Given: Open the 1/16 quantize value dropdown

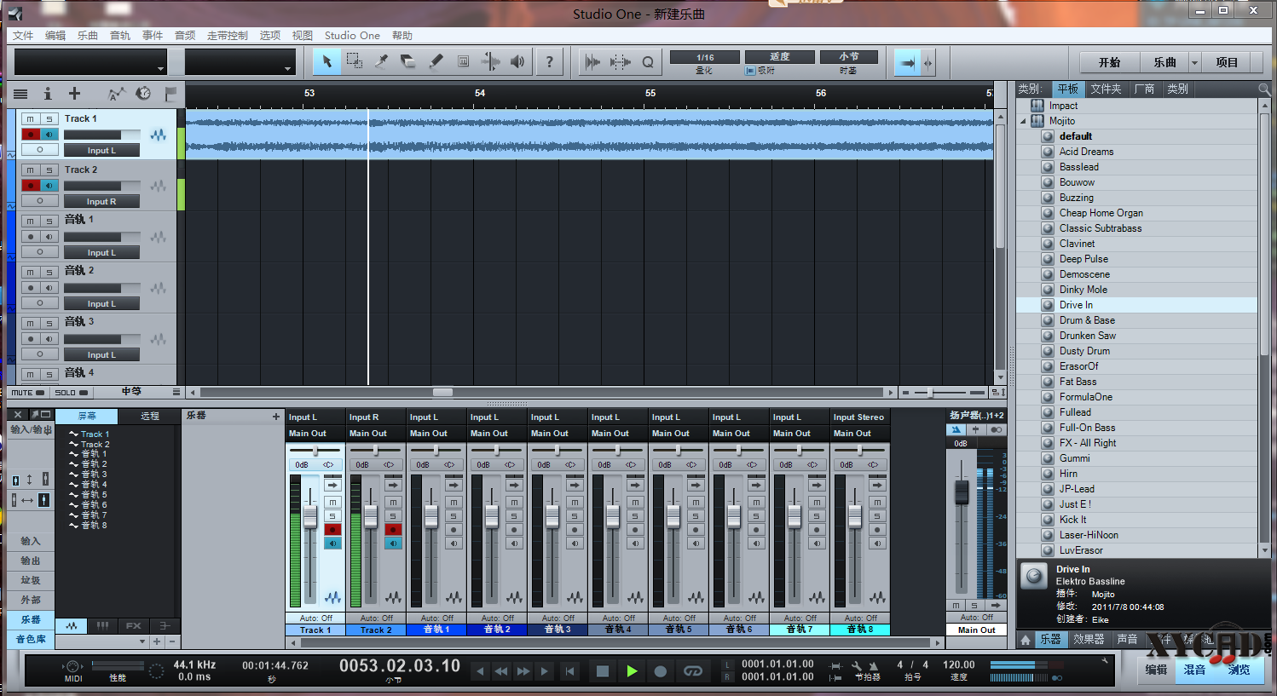Looking at the screenshot, I should (x=705, y=57).
